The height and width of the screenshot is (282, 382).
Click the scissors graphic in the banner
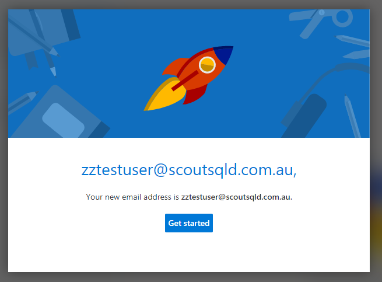click(321, 22)
